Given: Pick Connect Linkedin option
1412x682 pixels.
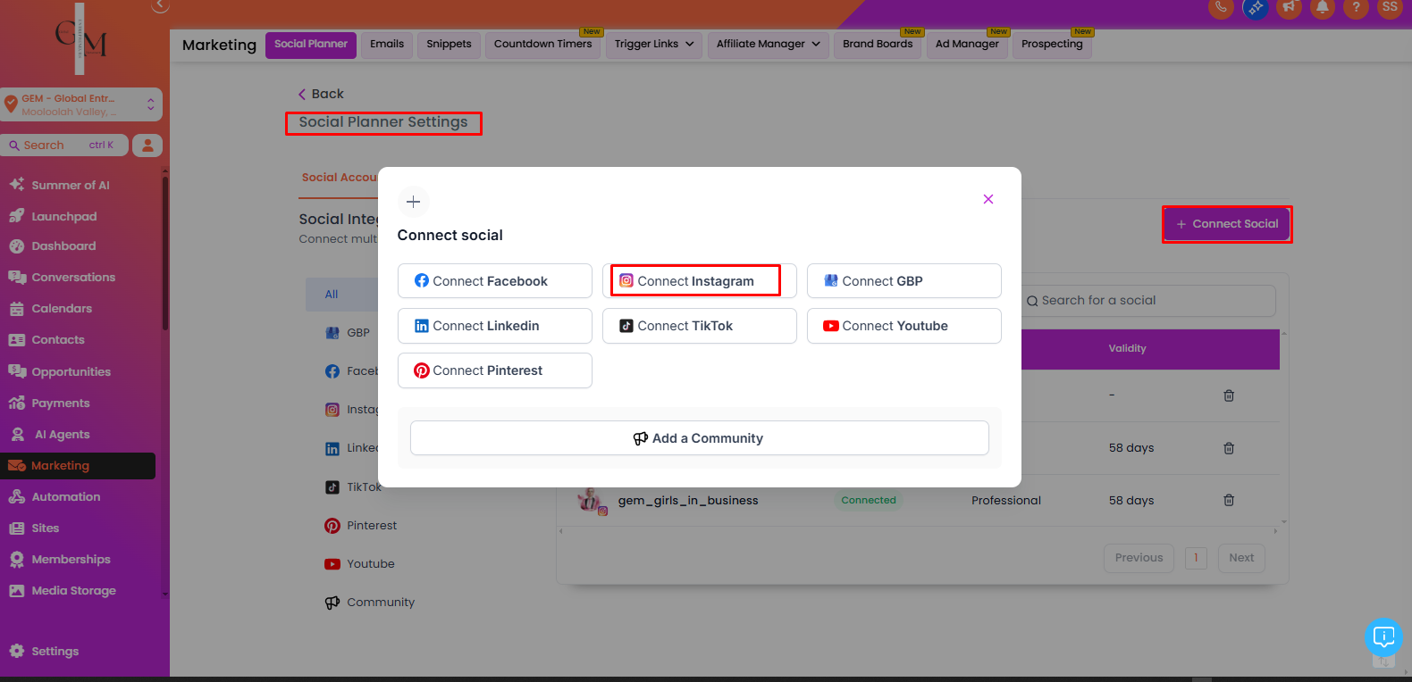Looking at the screenshot, I should 494,326.
